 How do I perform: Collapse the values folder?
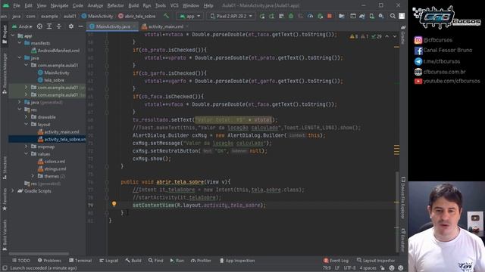(27, 154)
